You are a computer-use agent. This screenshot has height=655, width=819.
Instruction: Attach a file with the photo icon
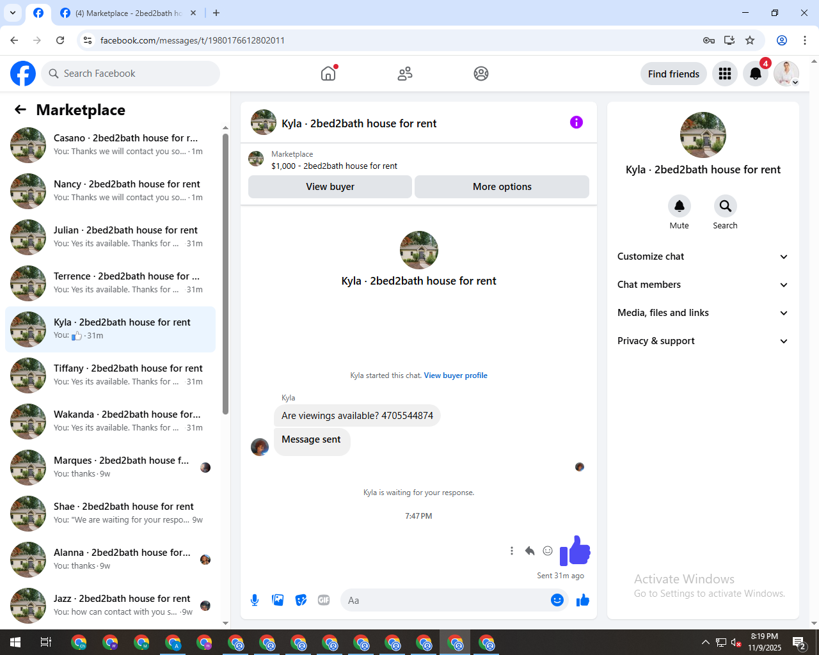click(x=278, y=600)
